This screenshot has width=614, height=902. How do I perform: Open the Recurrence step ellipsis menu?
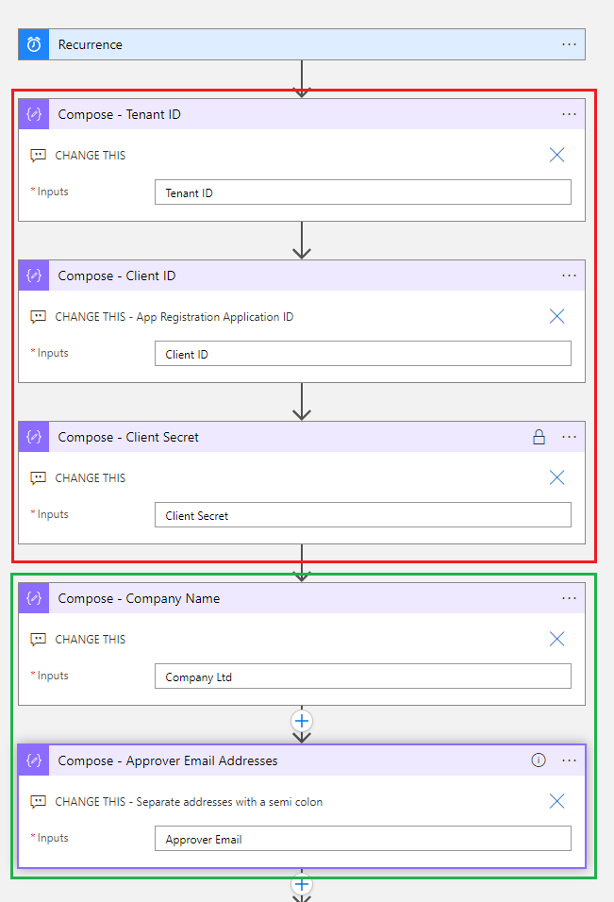569,44
